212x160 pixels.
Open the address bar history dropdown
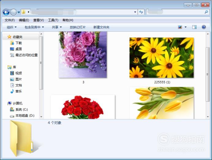click(135, 12)
